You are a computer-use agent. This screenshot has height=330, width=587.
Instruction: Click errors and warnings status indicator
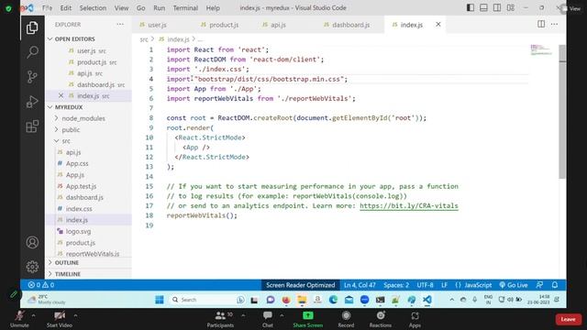[40, 285]
